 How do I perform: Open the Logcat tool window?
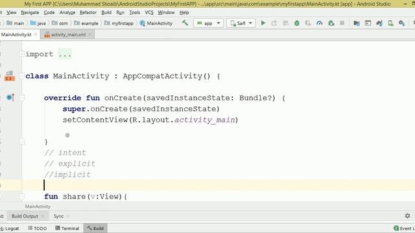pyautogui.click(x=10, y=228)
